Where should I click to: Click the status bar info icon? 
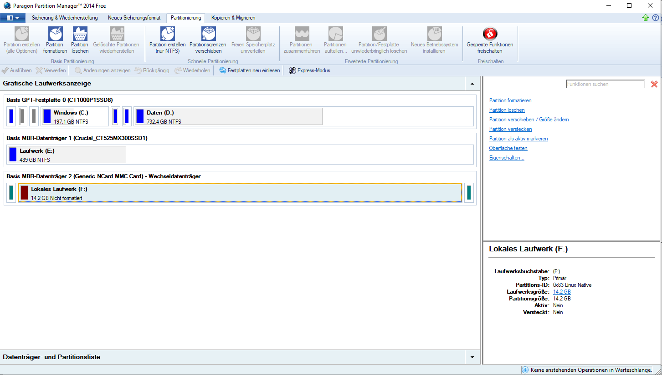(525, 370)
